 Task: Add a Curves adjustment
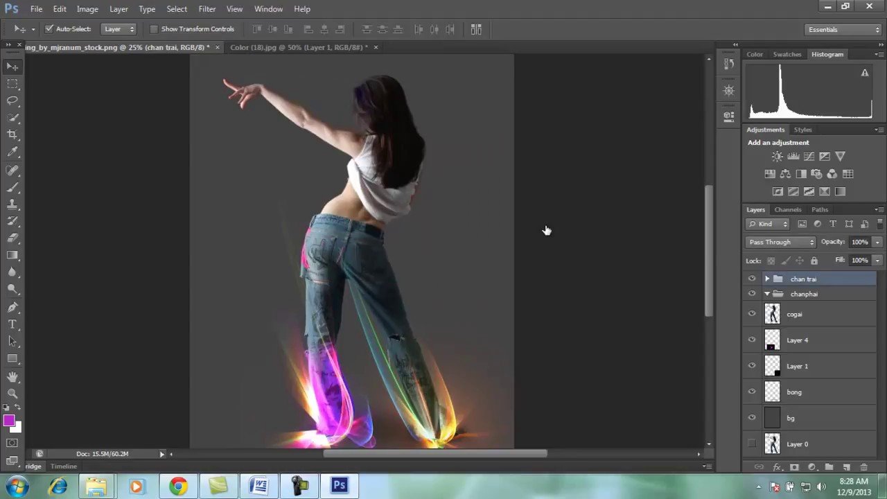[809, 156]
